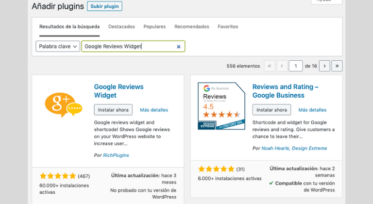Jump to last page of results

tap(337, 66)
